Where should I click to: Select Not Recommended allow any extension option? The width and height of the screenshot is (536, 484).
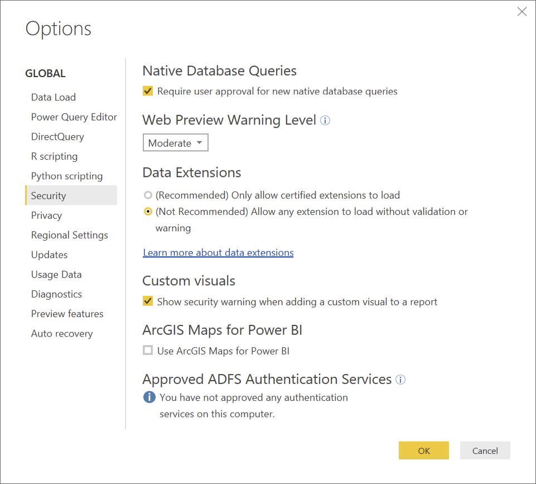click(x=148, y=212)
